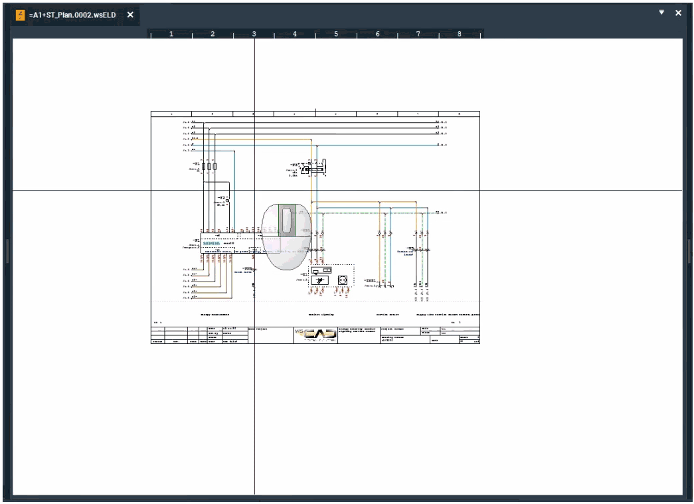
Task: Close the =A1+ST_Plan.0002.wsELD tab
Action: click(130, 15)
